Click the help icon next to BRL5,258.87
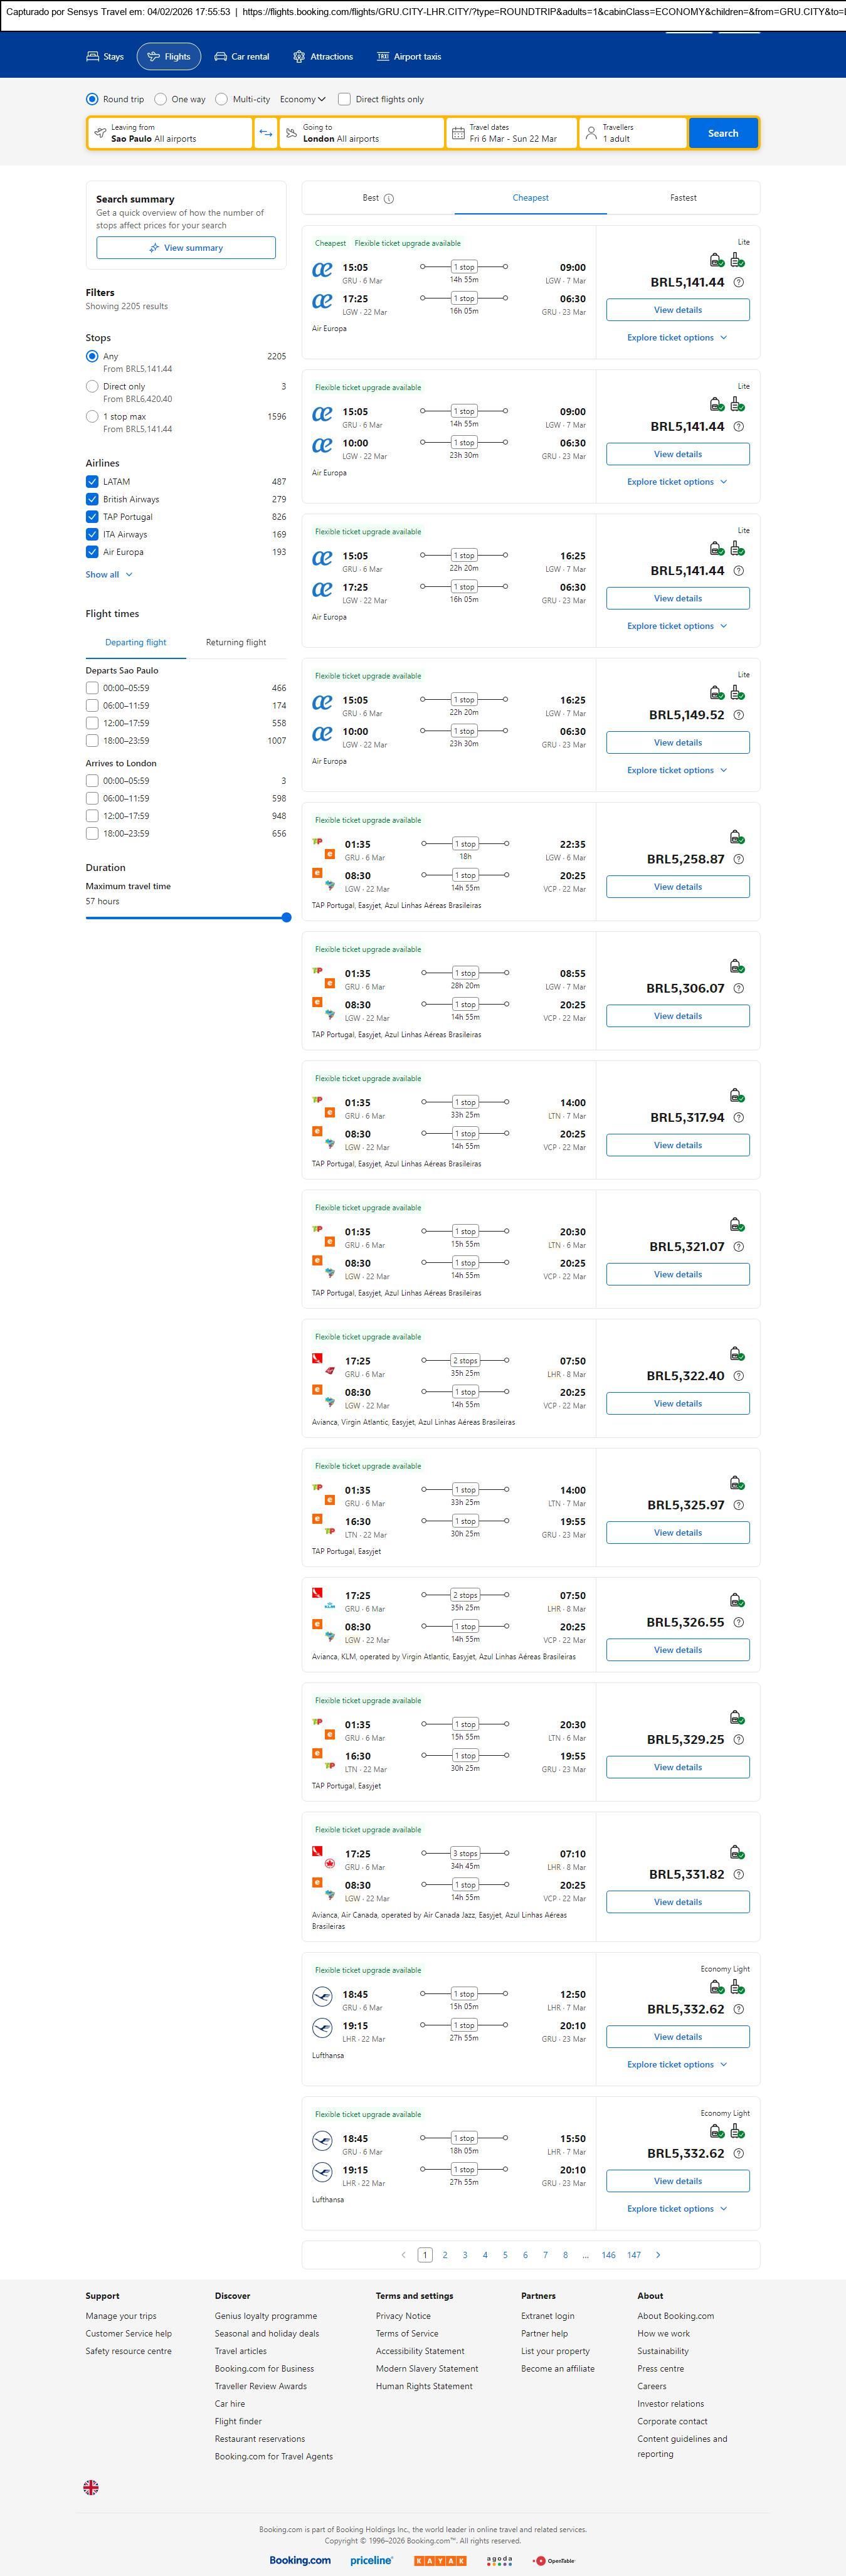This screenshot has height=2576, width=846. coord(739,859)
